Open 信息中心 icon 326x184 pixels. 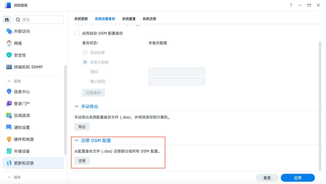coord(9,92)
